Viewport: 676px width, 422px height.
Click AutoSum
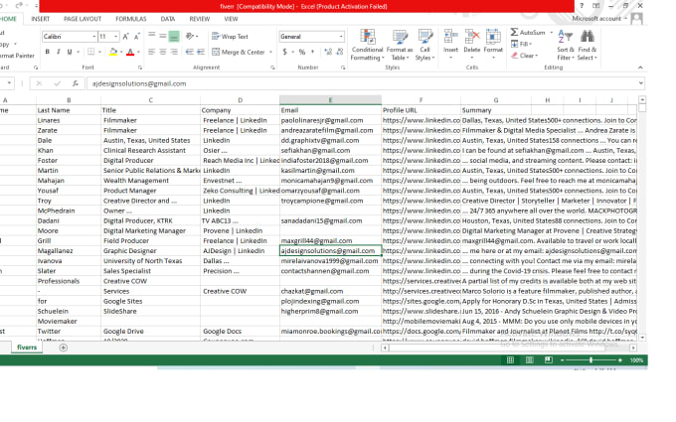[x=528, y=33]
